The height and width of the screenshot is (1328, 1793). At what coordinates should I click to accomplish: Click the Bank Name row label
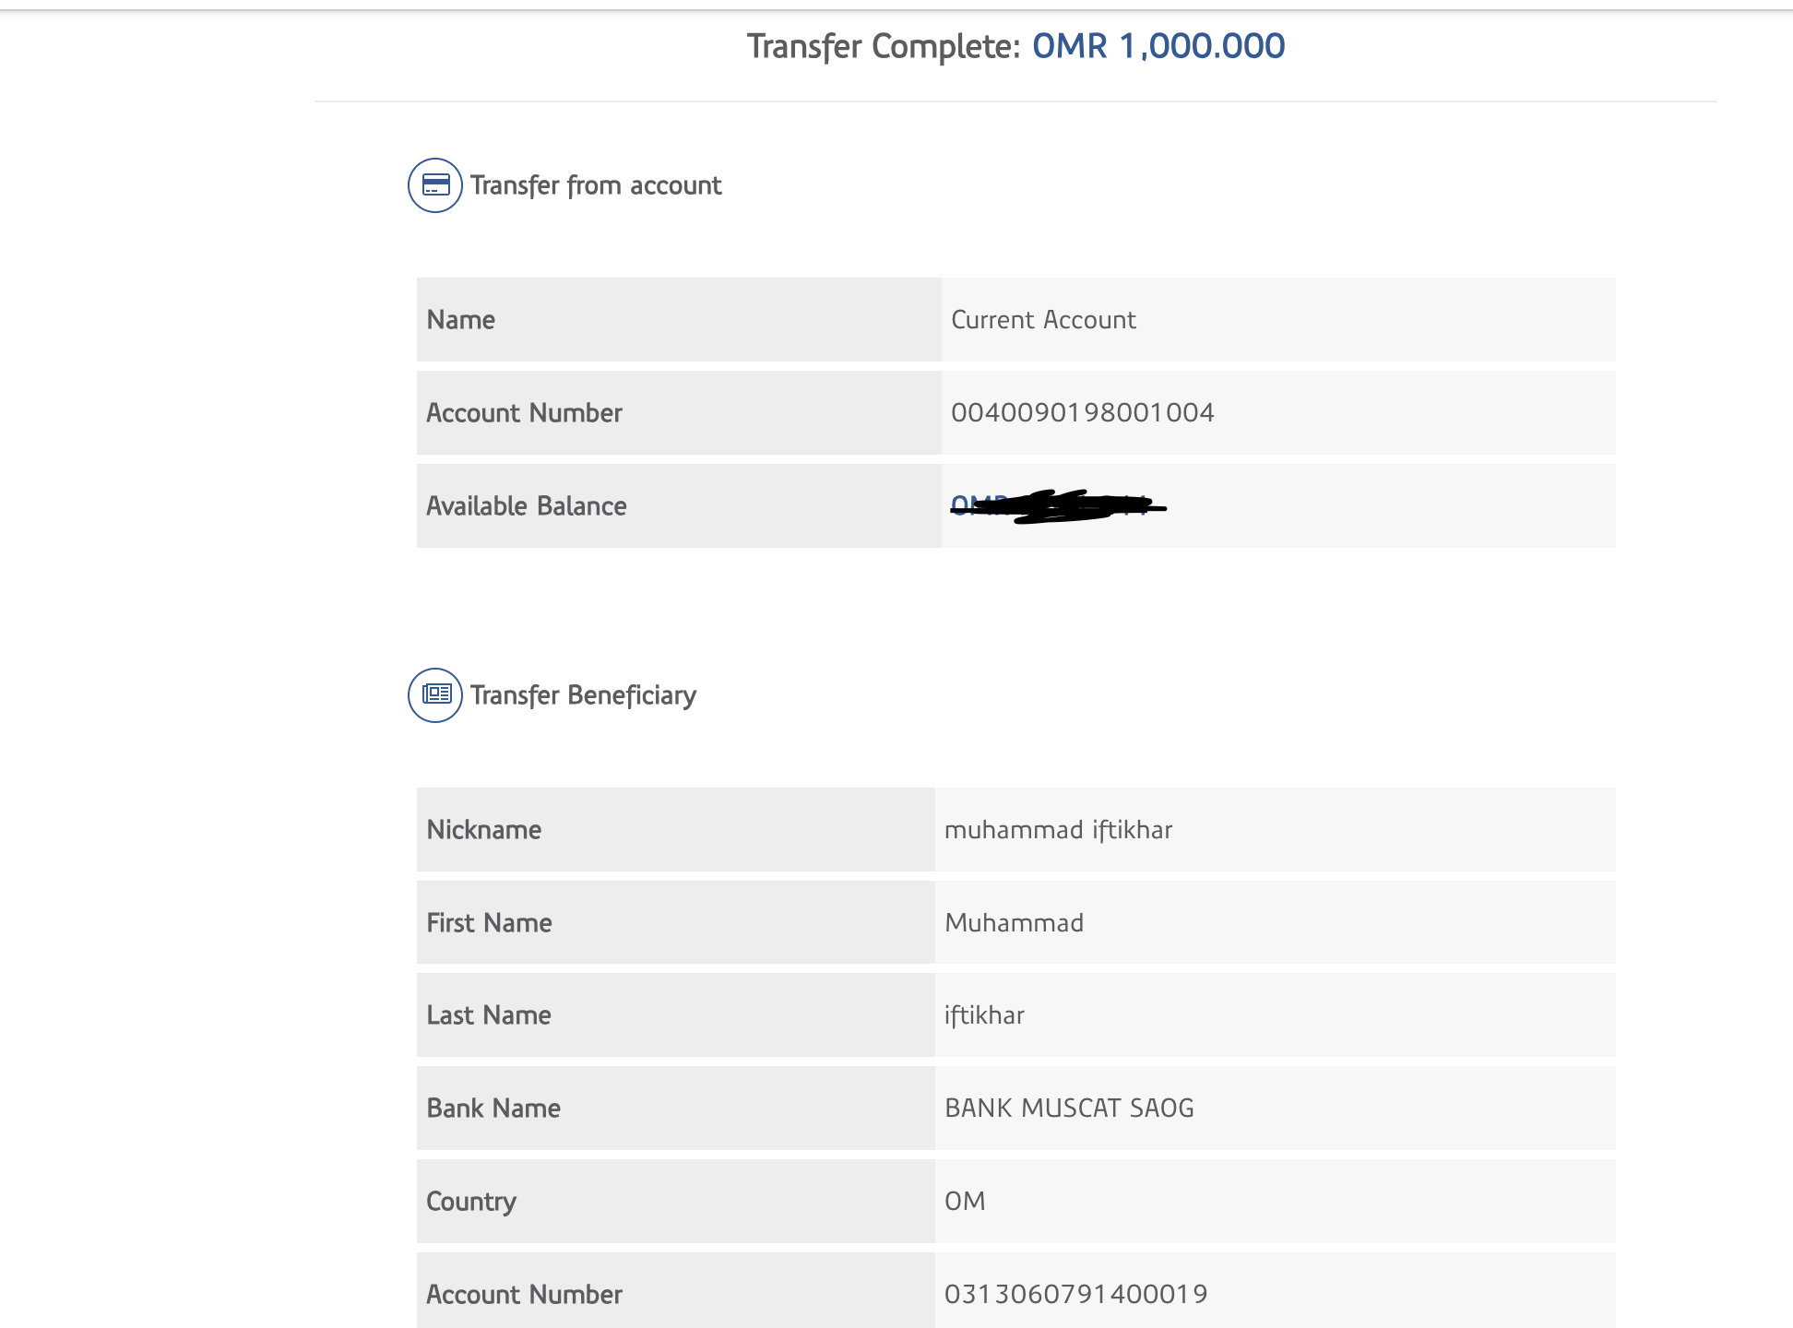(493, 1109)
